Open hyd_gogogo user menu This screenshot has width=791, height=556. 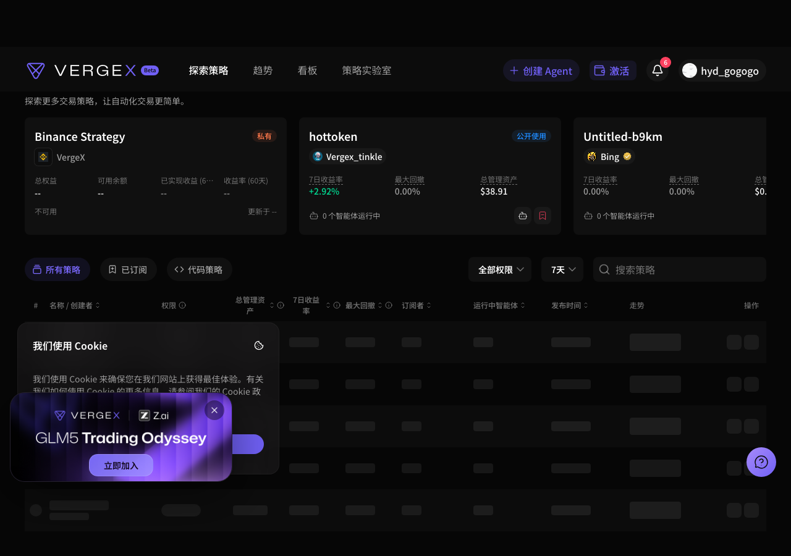tap(722, 70)
